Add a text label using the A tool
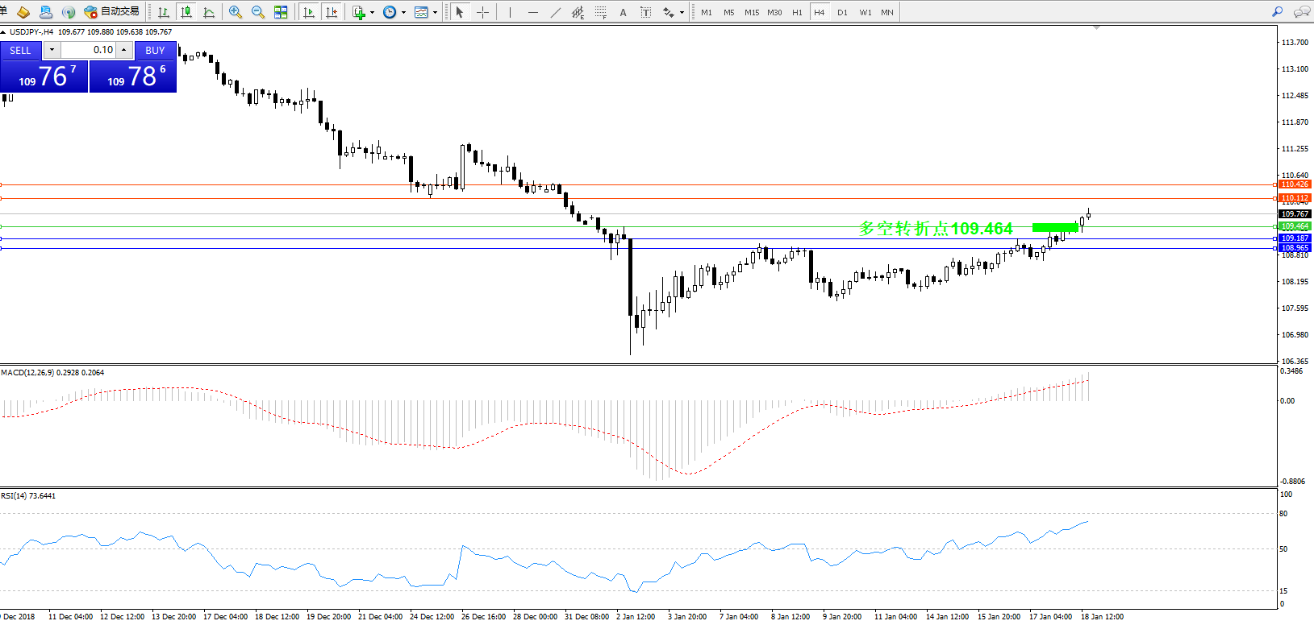The image size is (1314, 625). 623,12
